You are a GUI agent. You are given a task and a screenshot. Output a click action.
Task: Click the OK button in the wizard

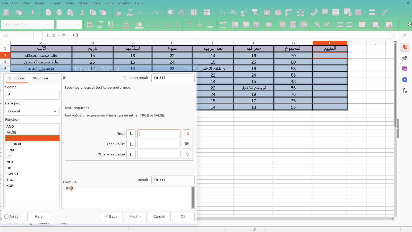(x=183, y=217)
